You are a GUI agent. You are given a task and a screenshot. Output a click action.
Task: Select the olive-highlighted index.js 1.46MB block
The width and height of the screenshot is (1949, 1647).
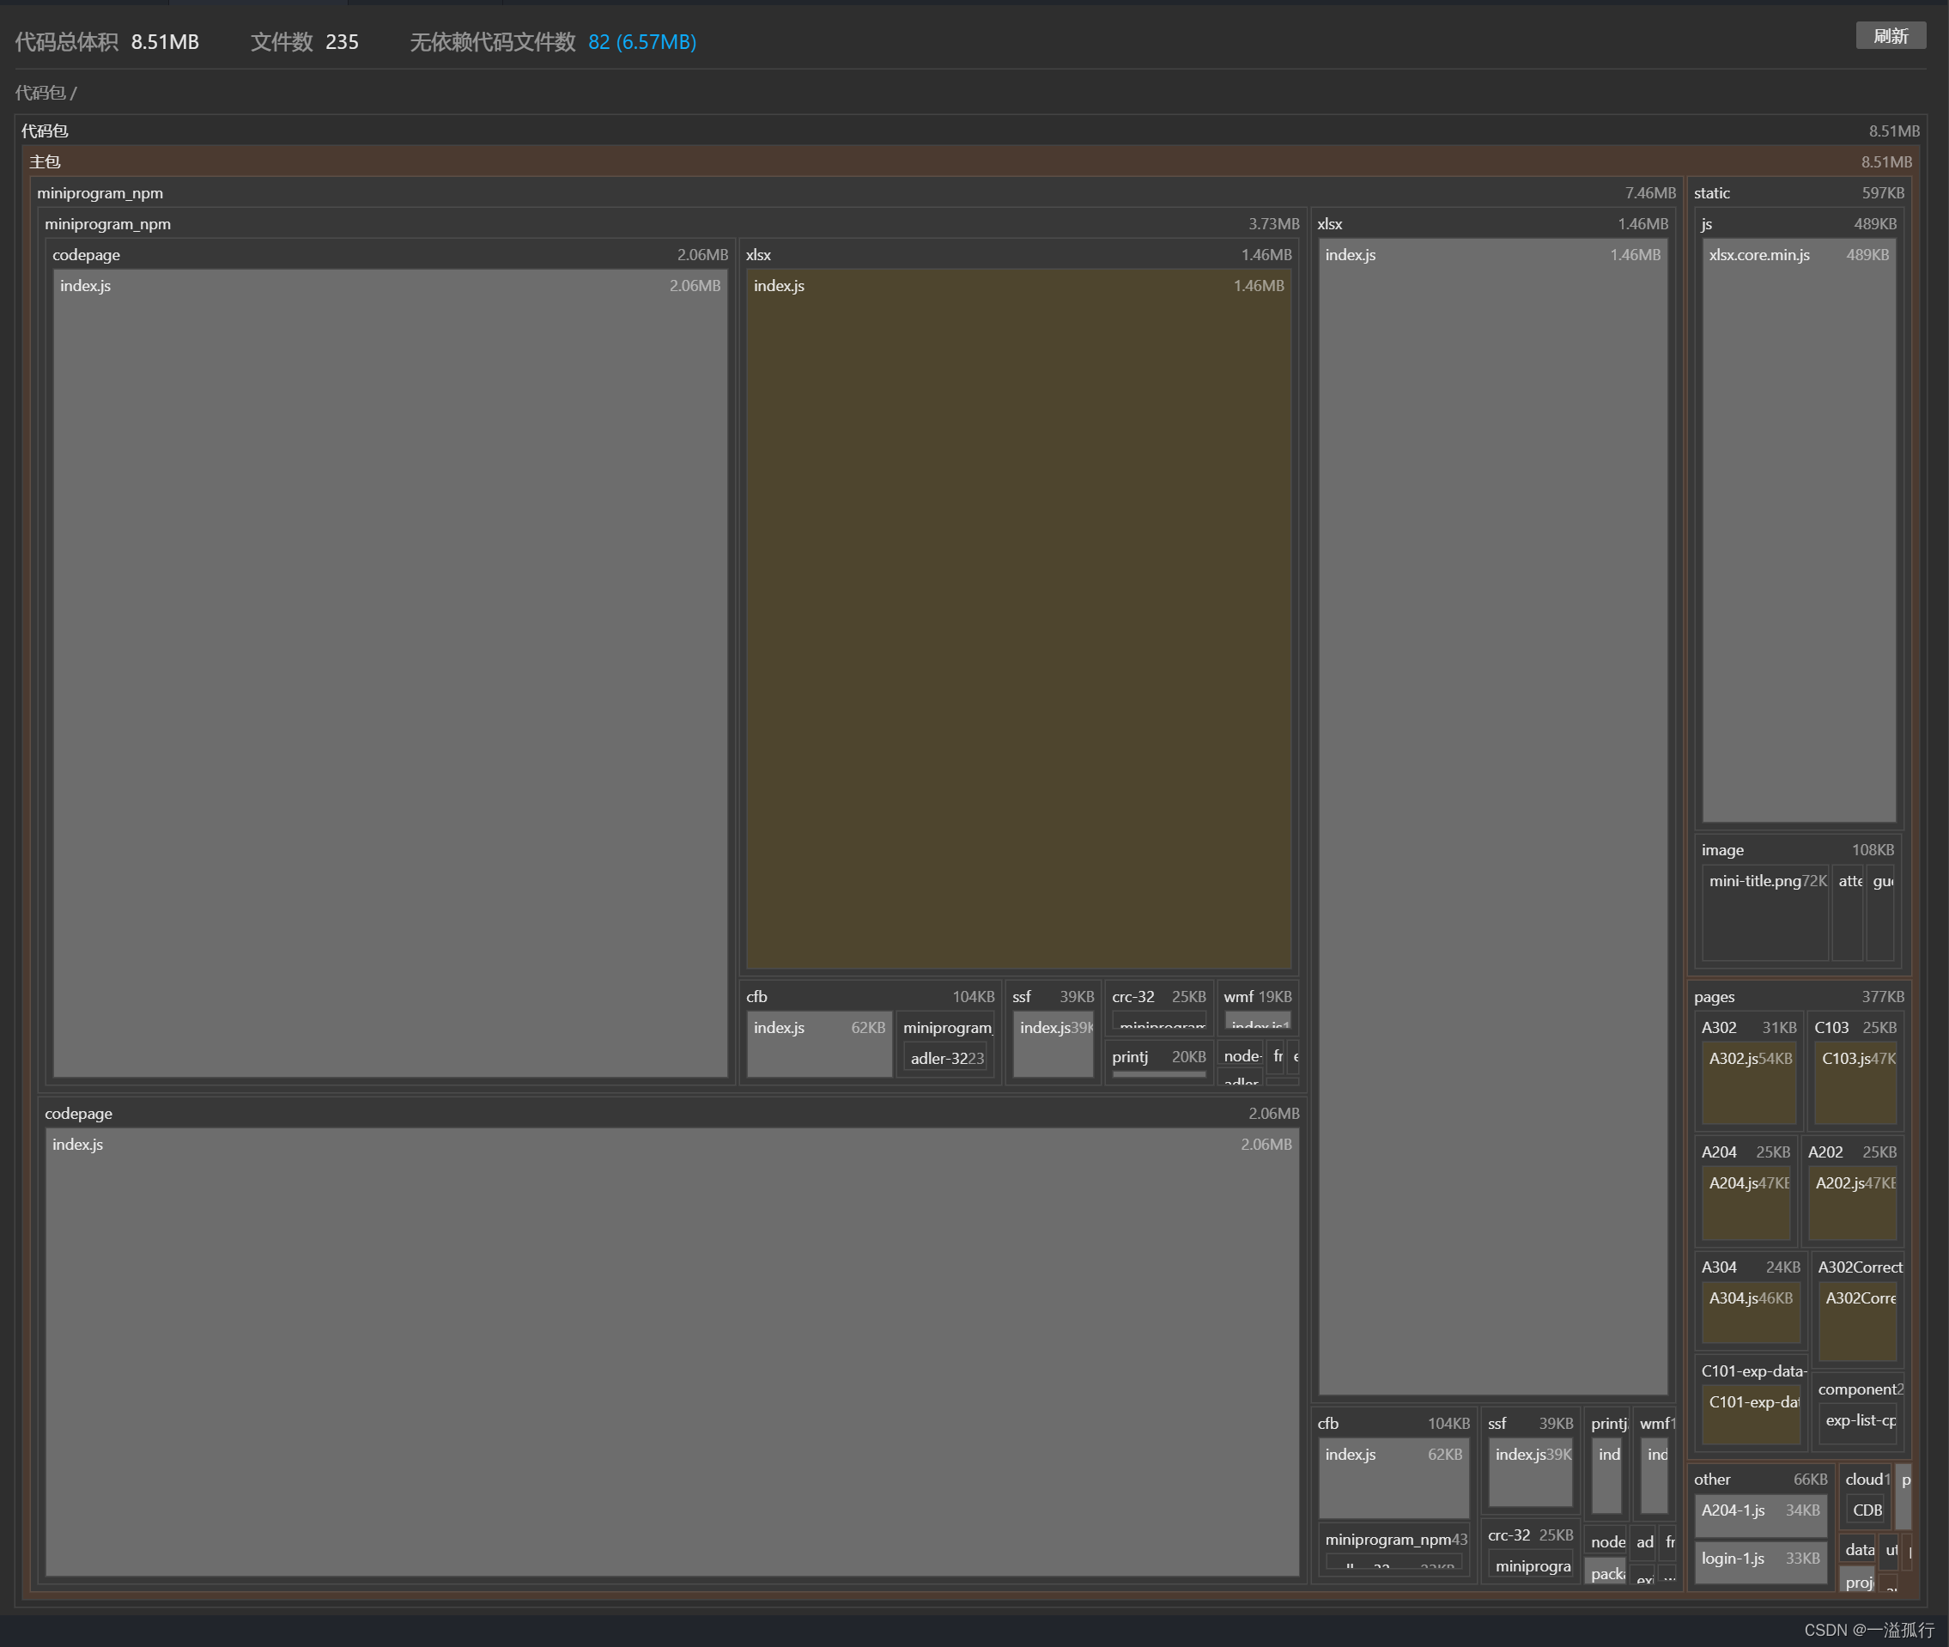pos(1019,619)
